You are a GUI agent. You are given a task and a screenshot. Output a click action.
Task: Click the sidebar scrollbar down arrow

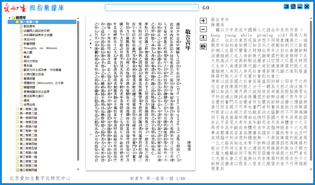point(78,169)
